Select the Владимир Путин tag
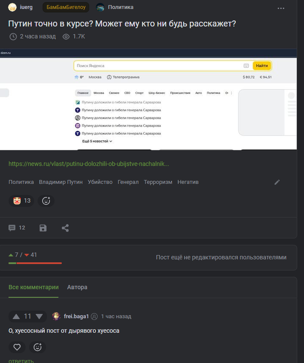Screen dimensions: 304x363 [61, 182]
